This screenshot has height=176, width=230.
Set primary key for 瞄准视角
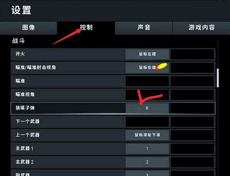pos(147,95)
